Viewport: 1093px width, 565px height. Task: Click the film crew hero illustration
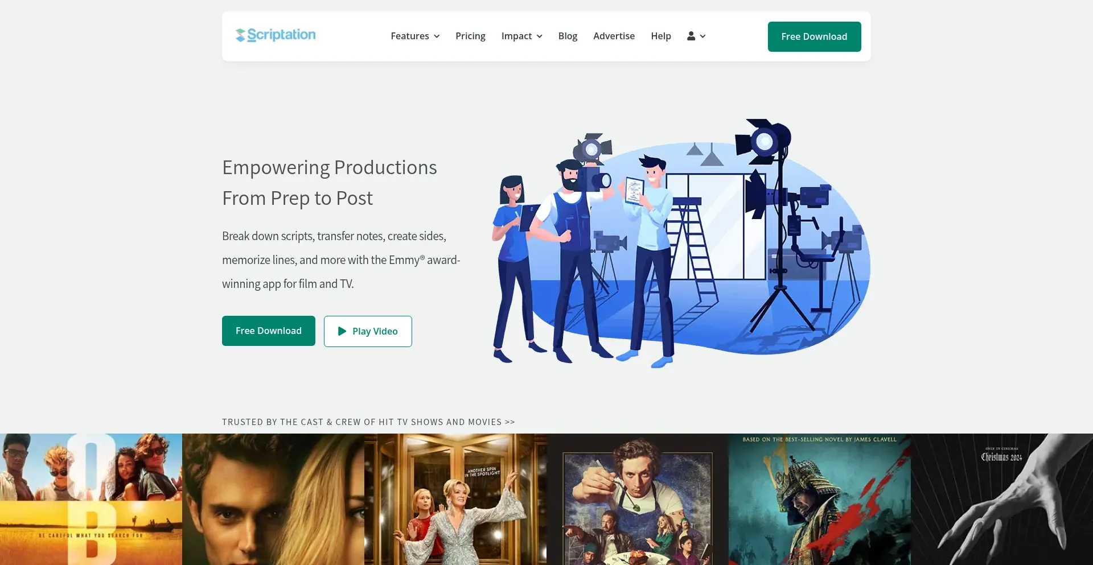680,245
